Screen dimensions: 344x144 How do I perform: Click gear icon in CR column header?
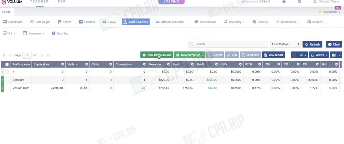point(298,64)
